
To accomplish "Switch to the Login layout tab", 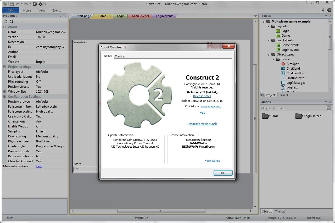I will click(x=121, y=16).
